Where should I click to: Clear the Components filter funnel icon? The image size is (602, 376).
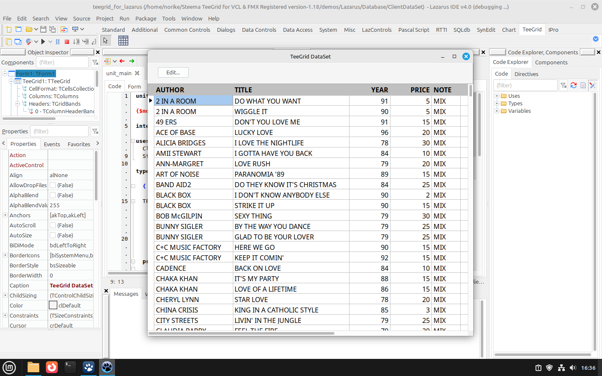[x=95, y=62]
